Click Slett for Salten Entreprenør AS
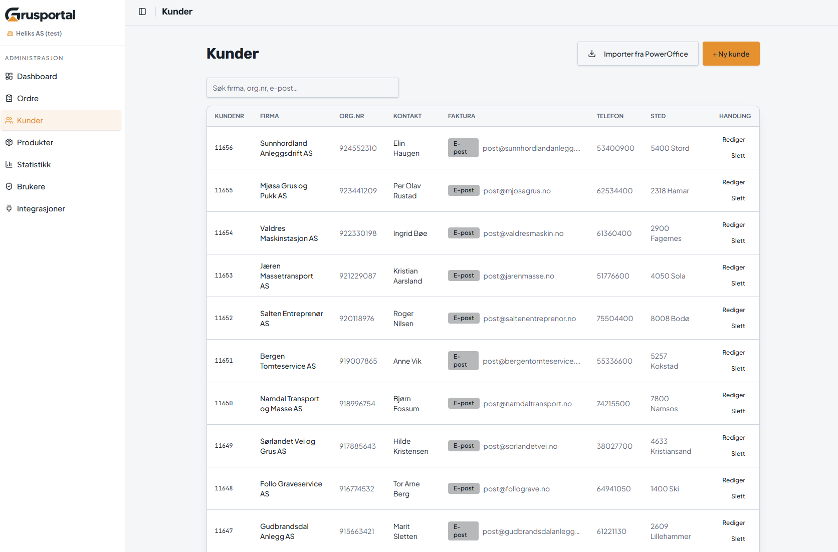Image resolution: width=838 pixels, height=552 pixels. point(738,326)
